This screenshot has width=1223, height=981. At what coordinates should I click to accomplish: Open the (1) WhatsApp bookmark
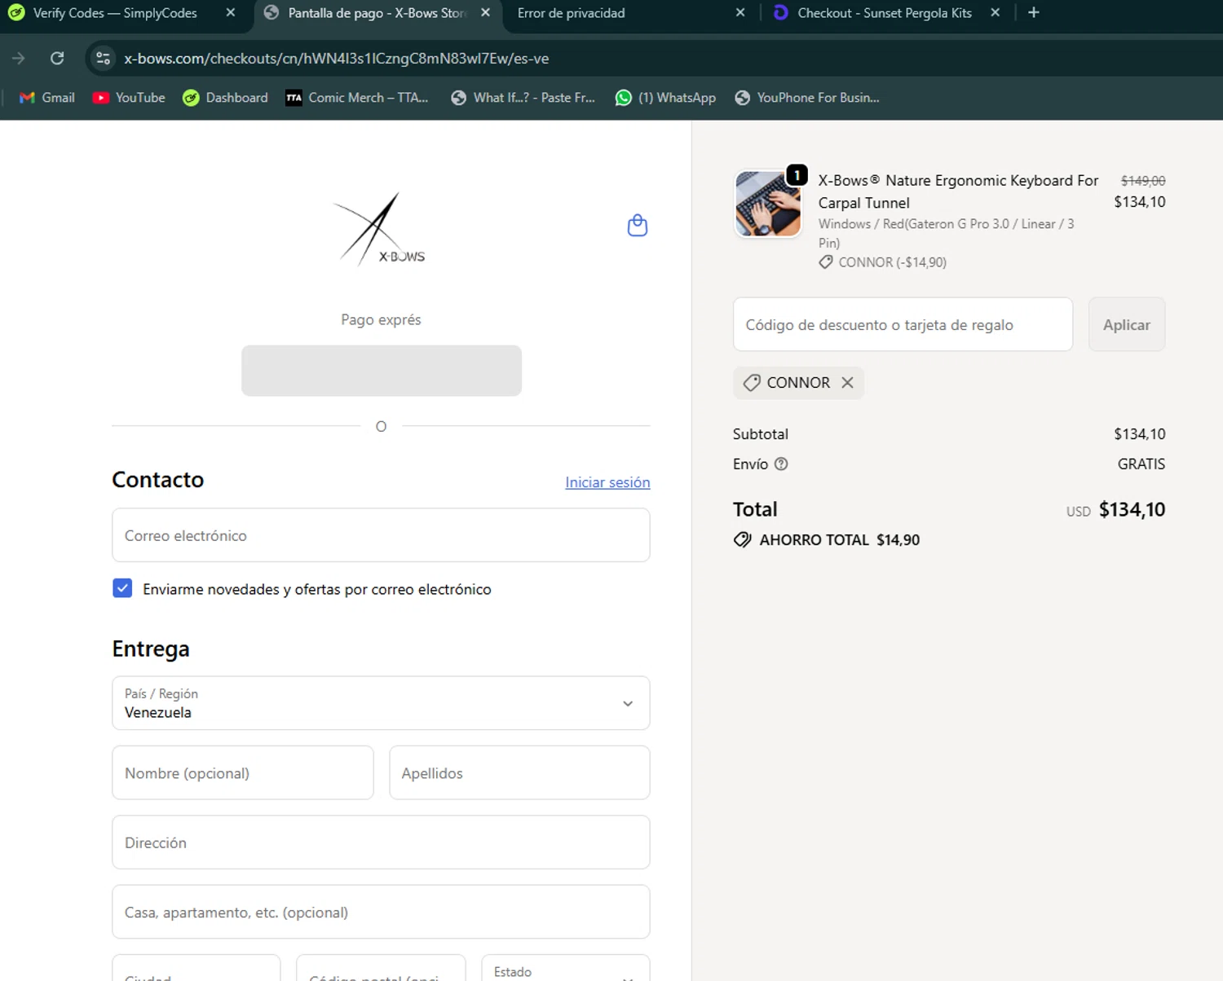(665, 98)
